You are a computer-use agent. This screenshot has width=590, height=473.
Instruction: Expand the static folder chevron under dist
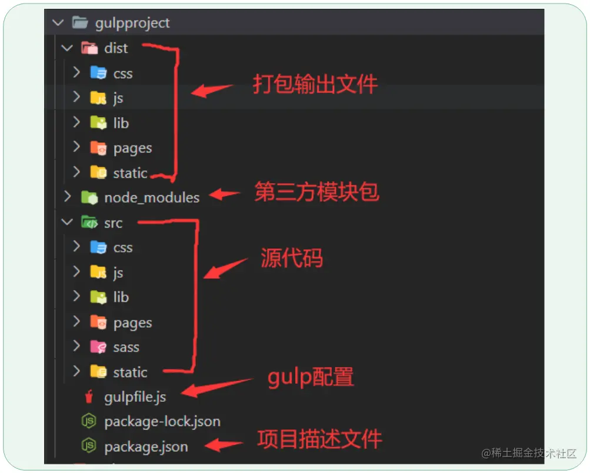coord(76,172)
